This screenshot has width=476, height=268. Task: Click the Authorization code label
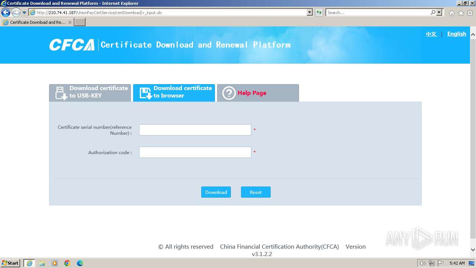pyautogui.click(x=110, y=153)
